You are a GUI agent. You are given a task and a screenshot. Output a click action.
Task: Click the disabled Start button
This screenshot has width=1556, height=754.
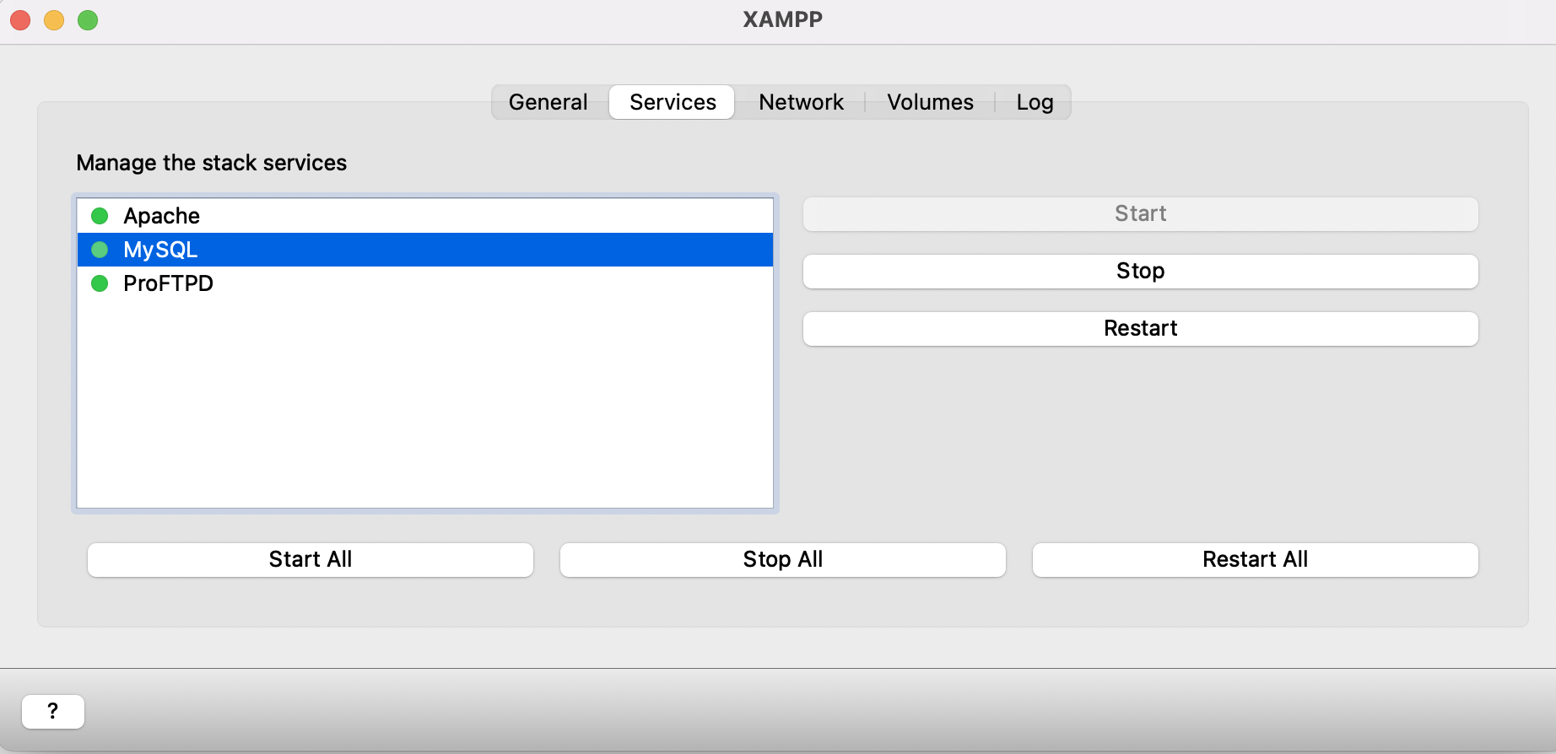pos(1140,213)
